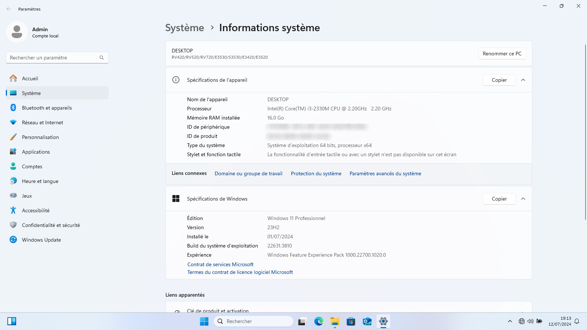Click the info icon beside Spécifications de l'appareil
The height and width of the screenshot is (330, 587).
(x=176, y=80)
